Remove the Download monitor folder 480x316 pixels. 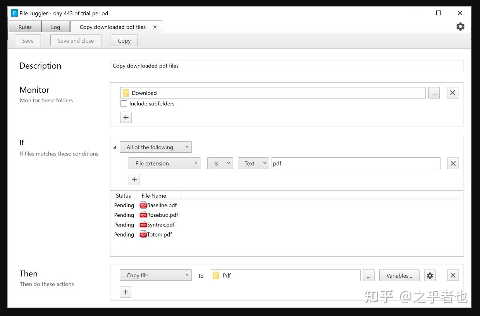pos(452,93)
